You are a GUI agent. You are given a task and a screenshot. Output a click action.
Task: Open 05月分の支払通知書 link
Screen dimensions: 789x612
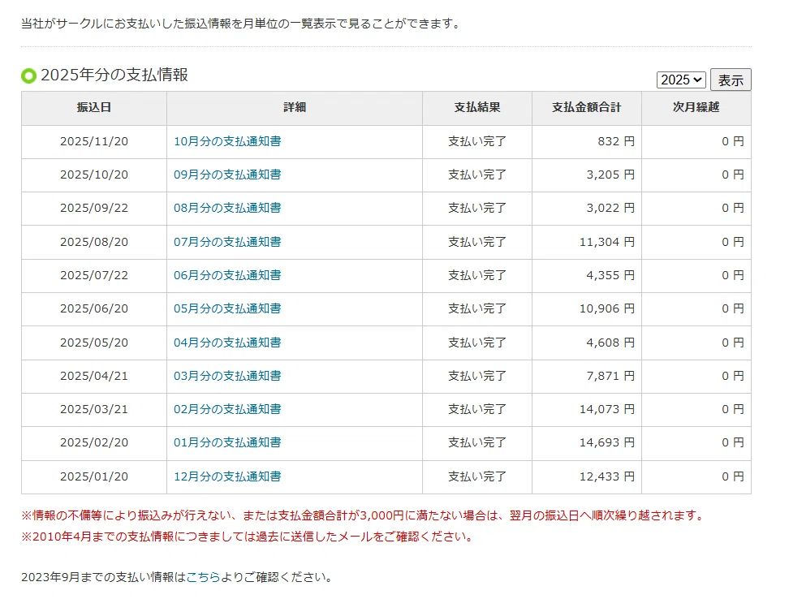point(227,308)
